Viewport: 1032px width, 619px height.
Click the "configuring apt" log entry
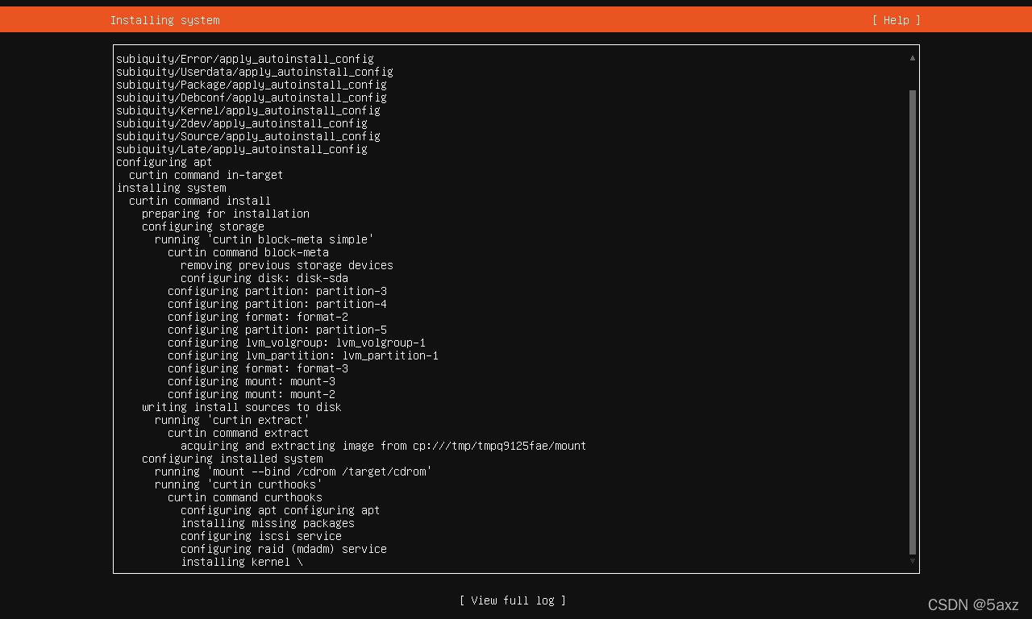coord(164,162)
